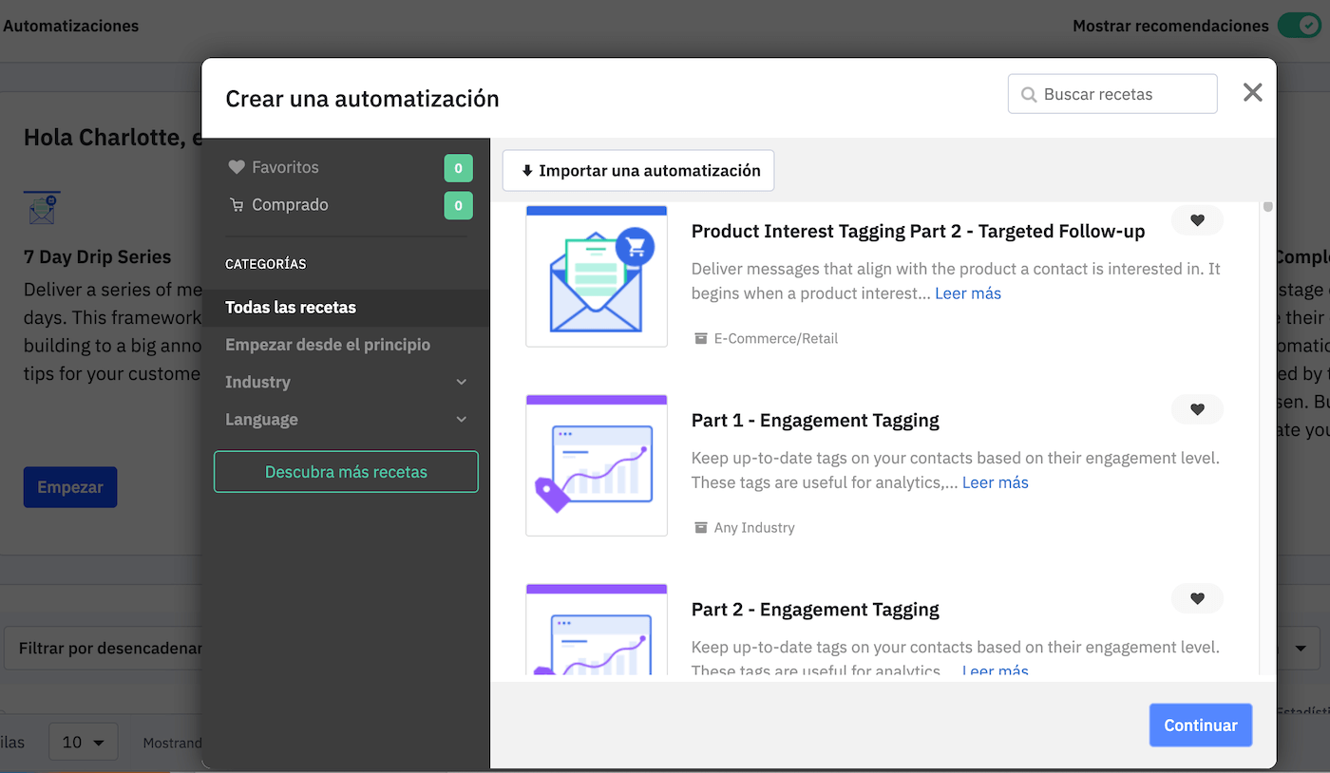
Task: Favorite Part 2 - Engagement Tagging recipe
Action: 1197,598
